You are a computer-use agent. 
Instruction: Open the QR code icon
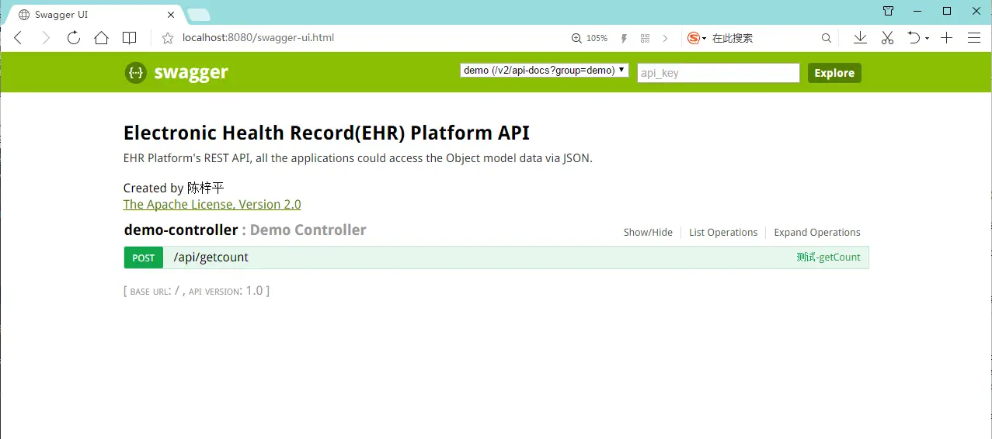[645, 38]
